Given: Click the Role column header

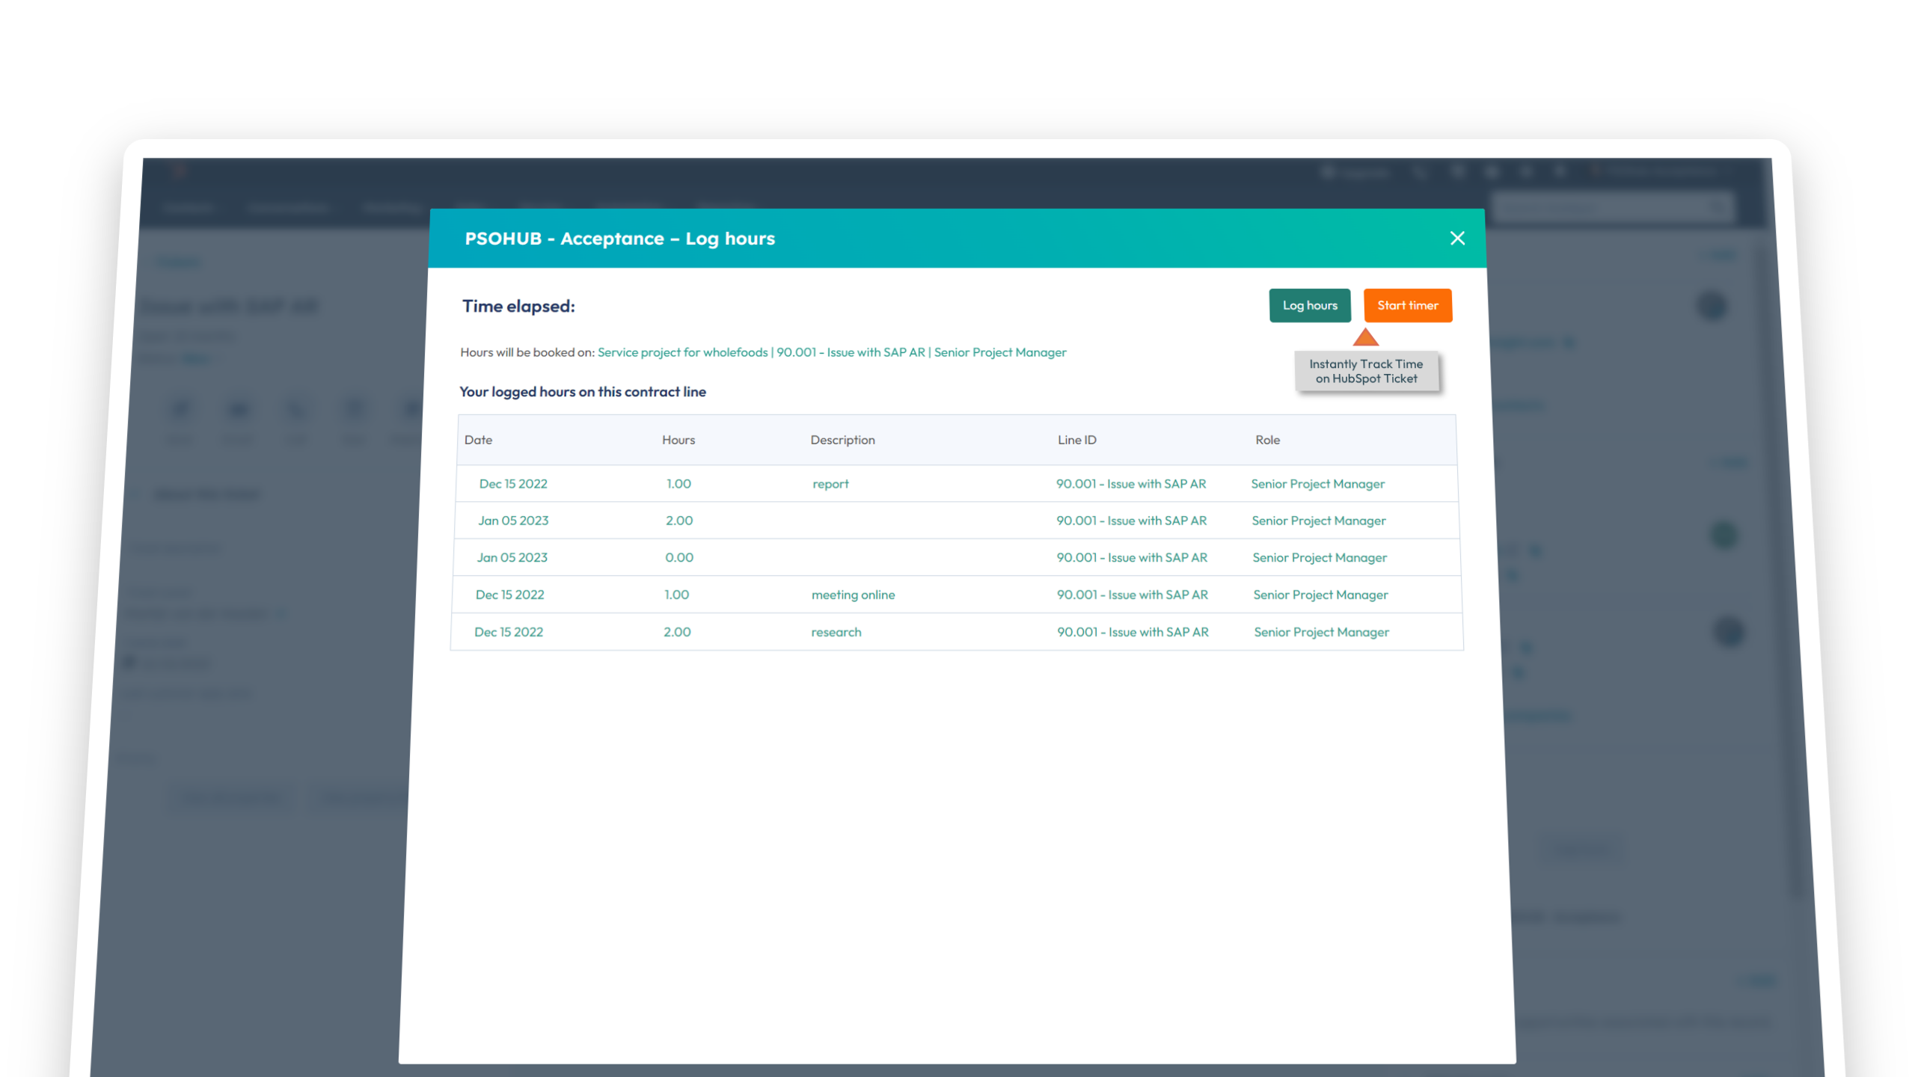Looking at the screenshot, I should (1267, 440).
